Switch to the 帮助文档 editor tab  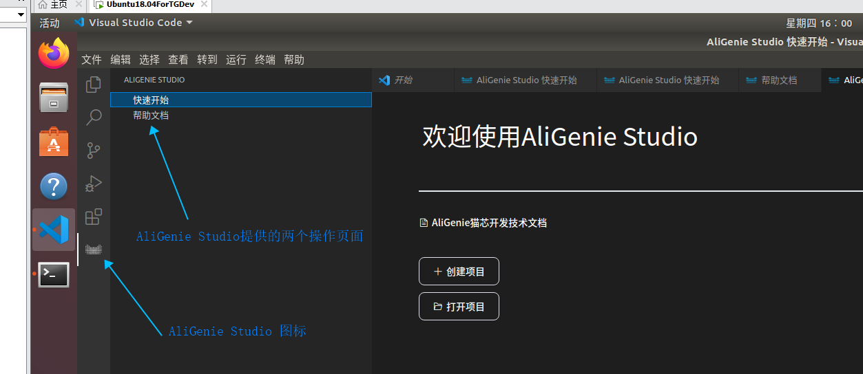point(780,80)
